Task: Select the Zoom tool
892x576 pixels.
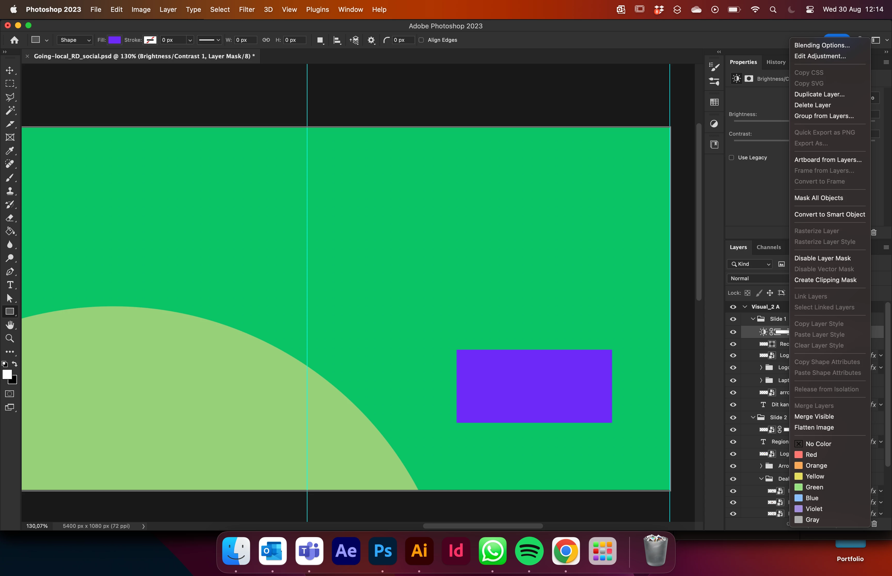Action: click(x=10, y=339)
